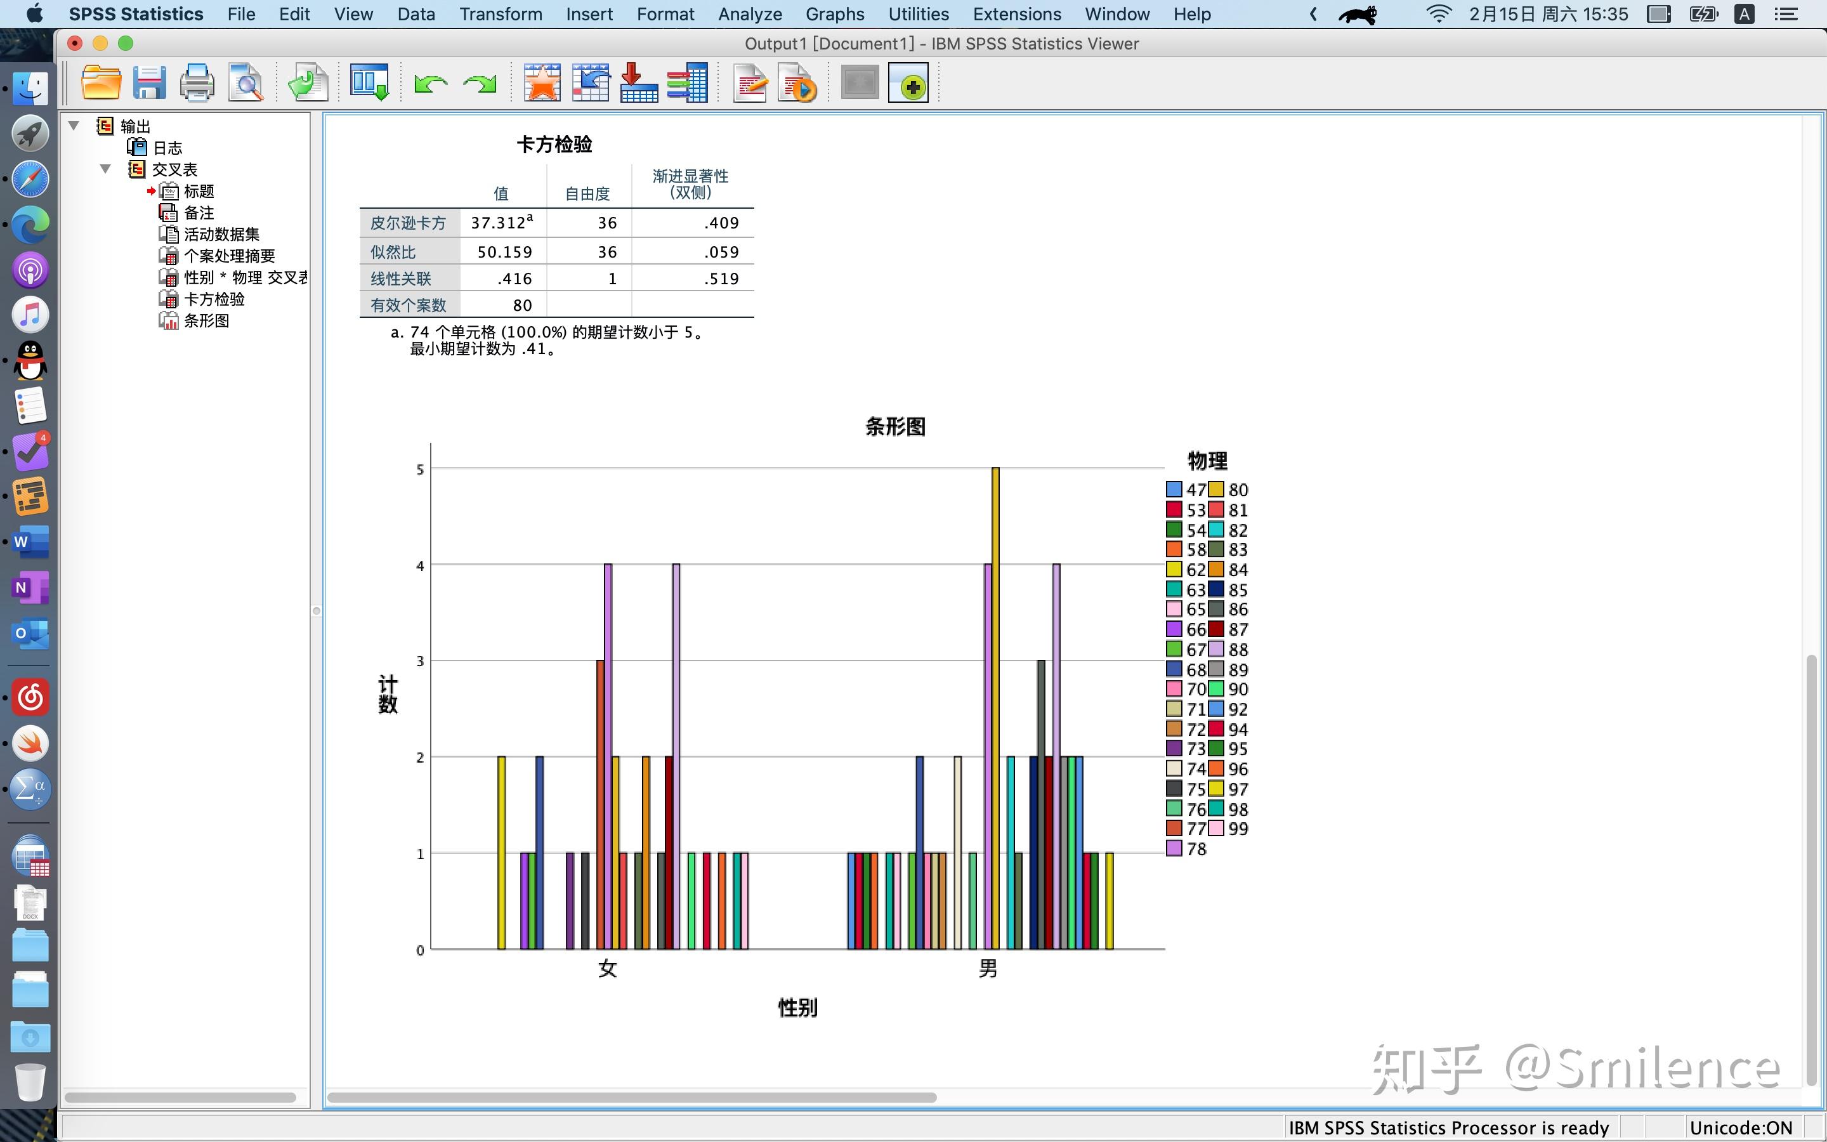1827x1142 pixels.
Task: Click the legend color swatch for value 80
Action: tap(1215, 489)
